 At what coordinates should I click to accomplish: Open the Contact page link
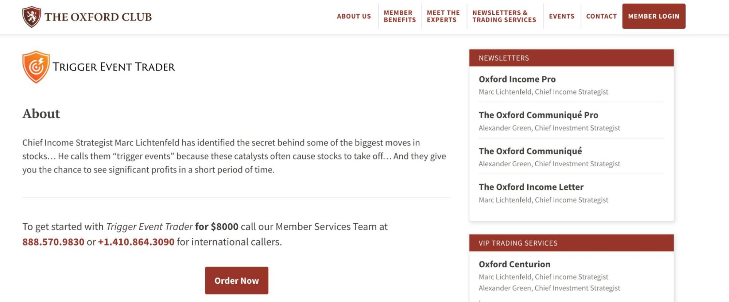601,16
